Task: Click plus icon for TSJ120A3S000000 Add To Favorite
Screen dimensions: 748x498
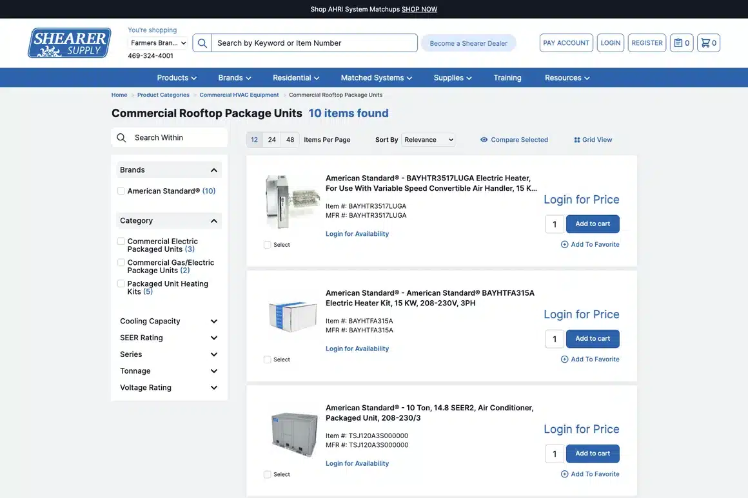Action: pos(564,474)
